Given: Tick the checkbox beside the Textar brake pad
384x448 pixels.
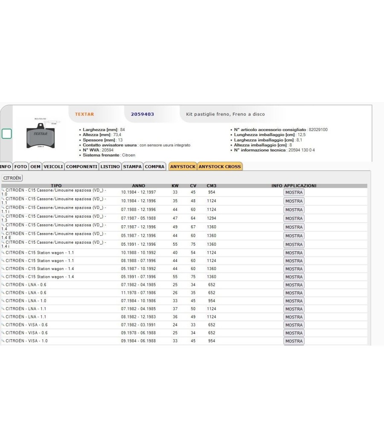Looking at the screenshot, I should click(7, 134).
